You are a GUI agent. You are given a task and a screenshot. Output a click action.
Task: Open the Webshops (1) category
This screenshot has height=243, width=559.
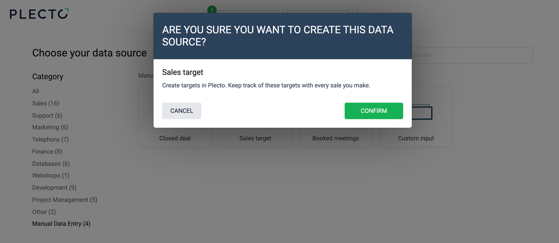[x=51, y=175]
